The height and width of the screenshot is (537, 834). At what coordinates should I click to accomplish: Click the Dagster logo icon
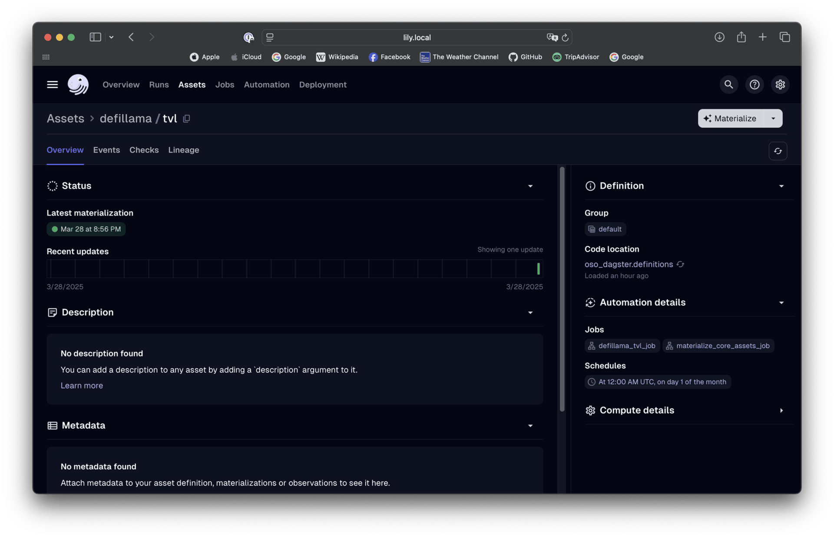click(78, 84)
